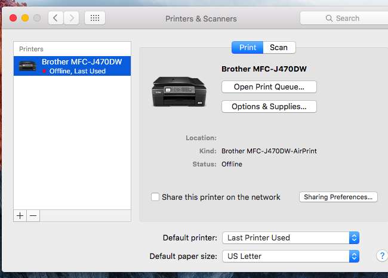Click the yellow minimize window button
This screenshot has height=278, width=388.
[x=25, y=18]
